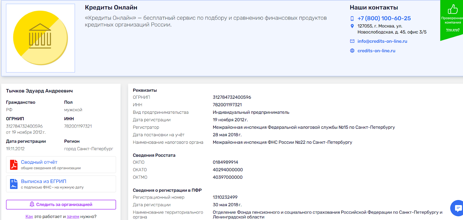Image resolution: width=463 pixels, height=220 pixels.
Task: Click the "Как" link
Action: coord(29,217)
